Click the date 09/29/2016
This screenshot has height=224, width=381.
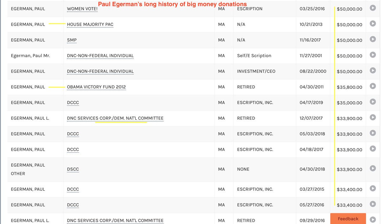[x=312, y=221]
